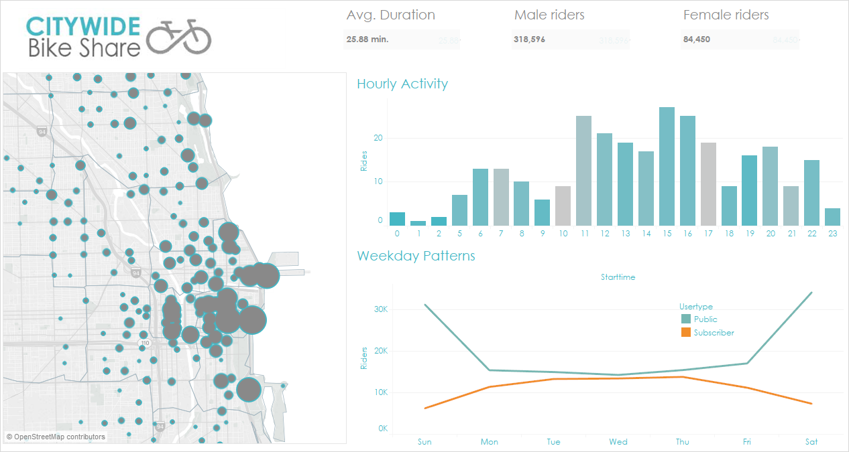
Task: Click the Starttime axis header
Action: pos(618,277)
